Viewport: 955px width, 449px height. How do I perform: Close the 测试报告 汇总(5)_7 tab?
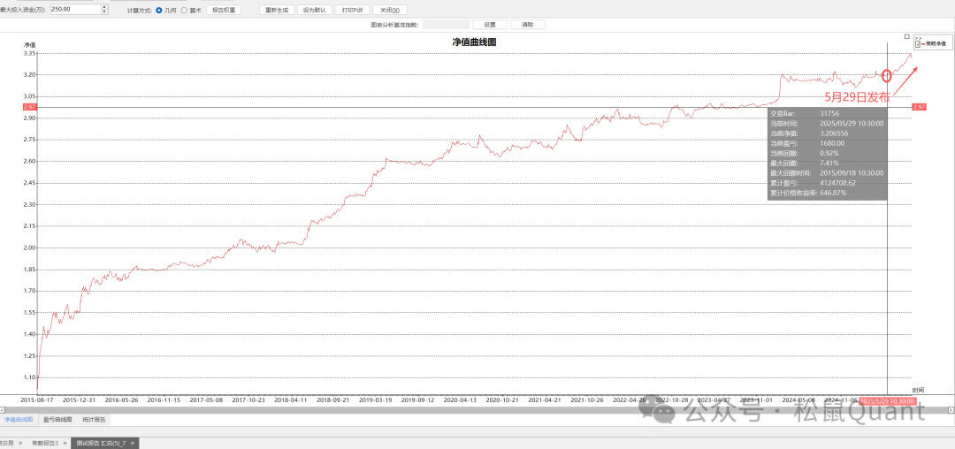coord(132,442)
